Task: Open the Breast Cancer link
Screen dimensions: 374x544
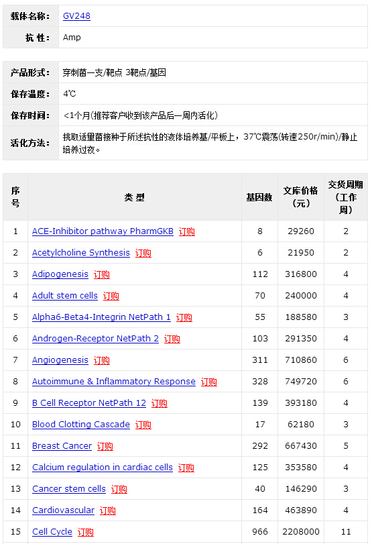Action: (62, 447)
